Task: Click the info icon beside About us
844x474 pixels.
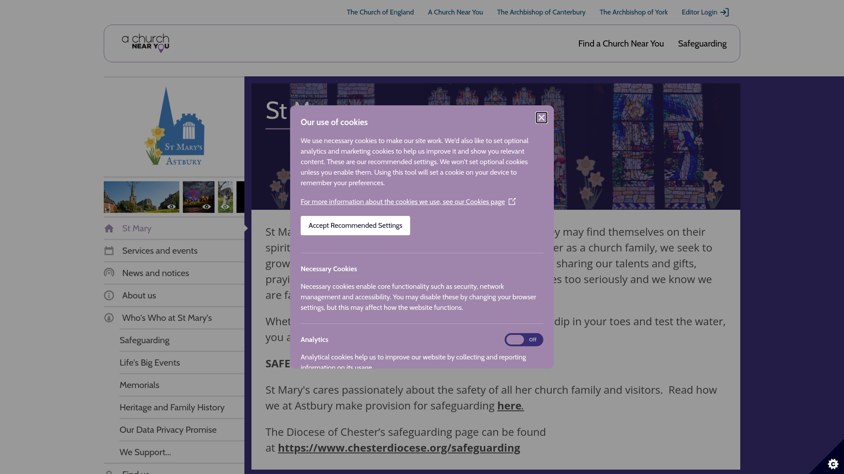Action: point(109,295)
